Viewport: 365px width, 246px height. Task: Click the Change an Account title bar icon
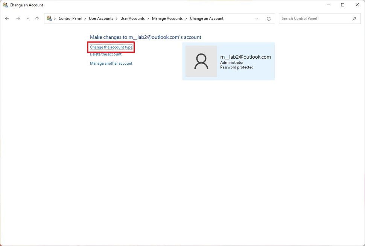5,5
